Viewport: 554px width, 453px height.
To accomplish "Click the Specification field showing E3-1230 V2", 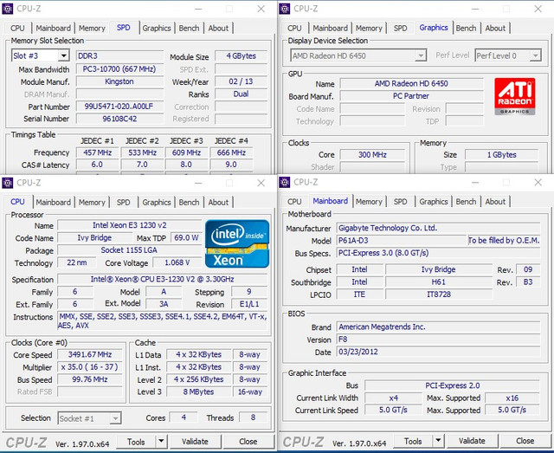I will click(163, 280).
